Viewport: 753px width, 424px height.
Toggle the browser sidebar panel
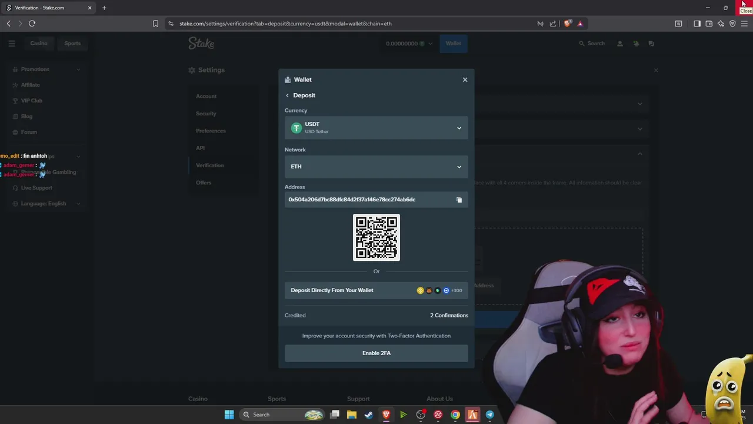(697, 24)
